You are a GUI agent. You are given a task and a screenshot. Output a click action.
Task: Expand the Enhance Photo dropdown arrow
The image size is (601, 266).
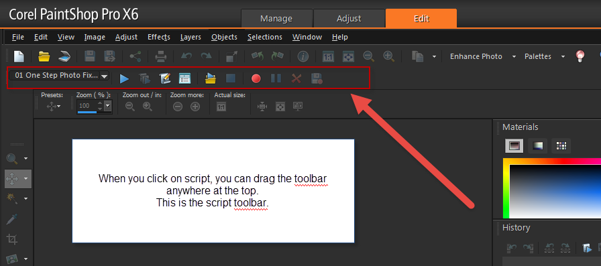[514, 57]
